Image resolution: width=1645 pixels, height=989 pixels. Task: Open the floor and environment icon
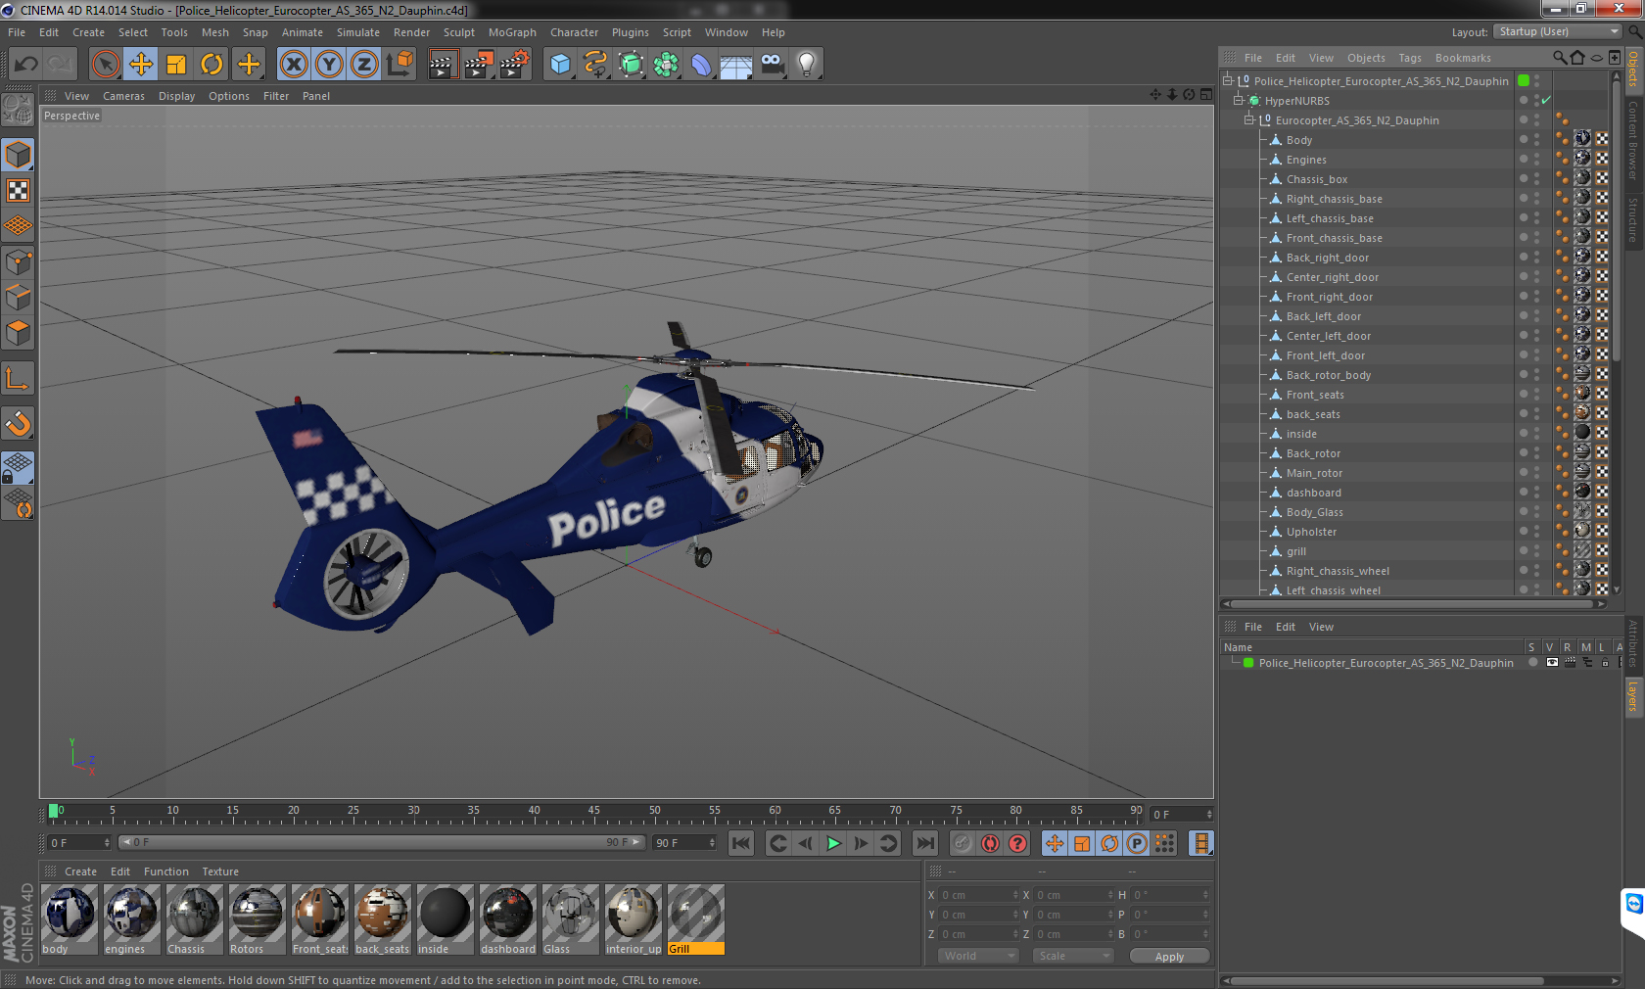pyautogui.click(x=736, y=65)
